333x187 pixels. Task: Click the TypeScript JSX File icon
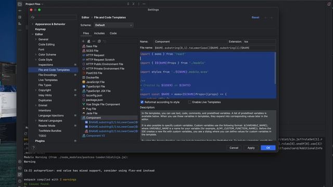tap(84, 91)
